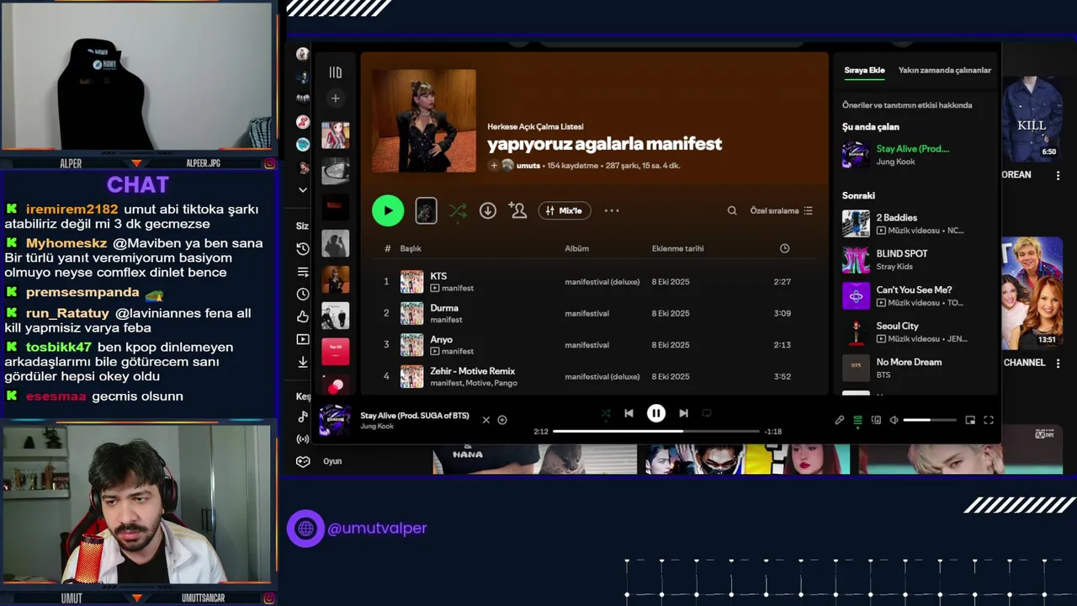
Task: Open YouTube Watch Later clock icon
Action: point(303,294)
